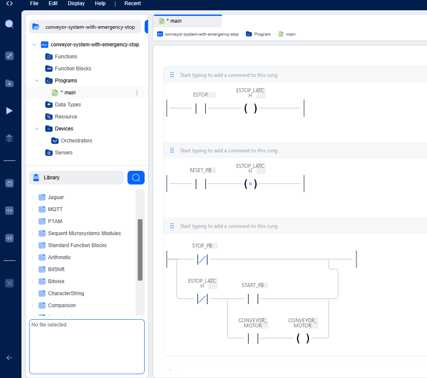Collapse the sidebar with the left arrow

click(x=9, y=358)
